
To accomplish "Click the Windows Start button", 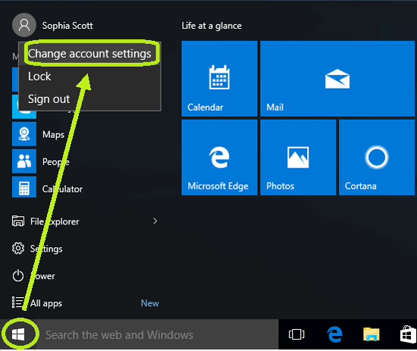I will click(18, 334).
